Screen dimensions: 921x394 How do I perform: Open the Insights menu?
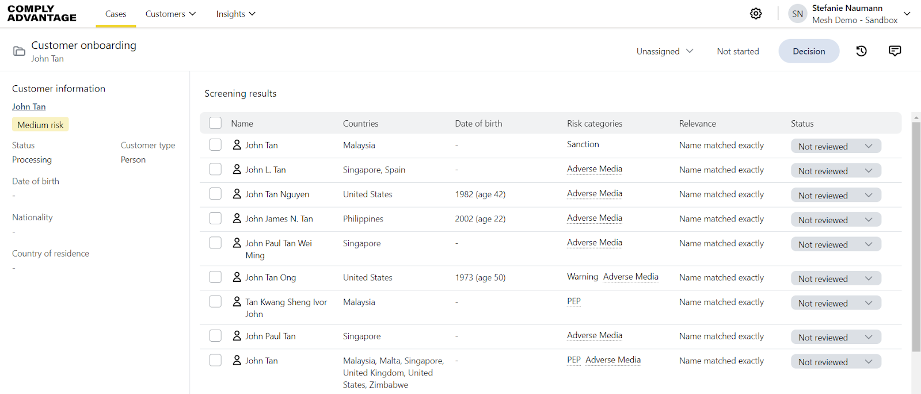coord(235,14)
